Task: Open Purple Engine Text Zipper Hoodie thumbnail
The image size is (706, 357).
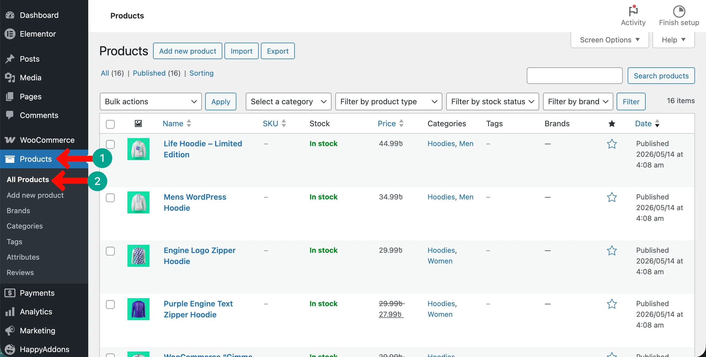Action: coord(138,309)
